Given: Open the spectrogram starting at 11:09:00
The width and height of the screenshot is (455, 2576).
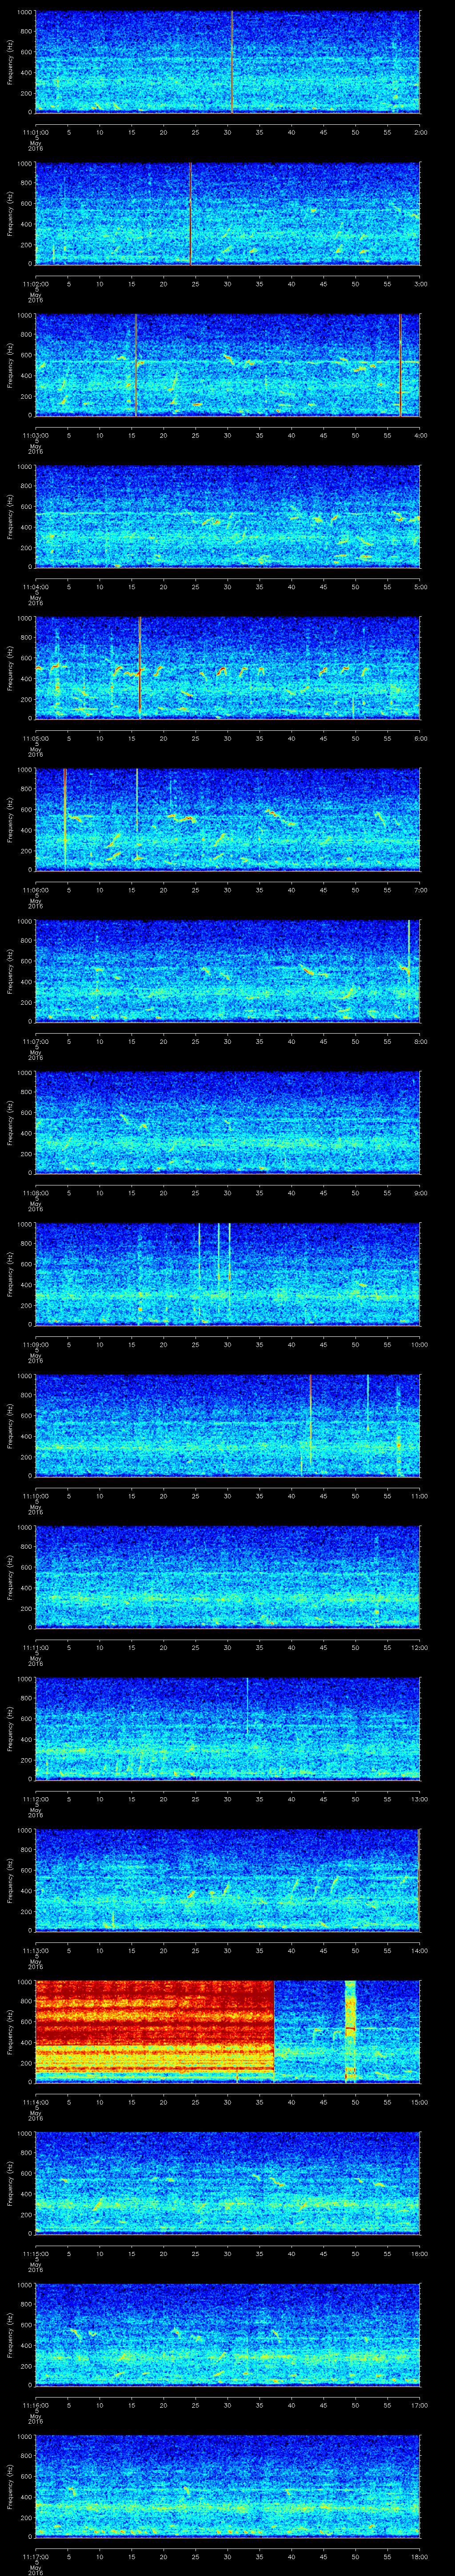Looking at the screenshot, I should 228,1274.
